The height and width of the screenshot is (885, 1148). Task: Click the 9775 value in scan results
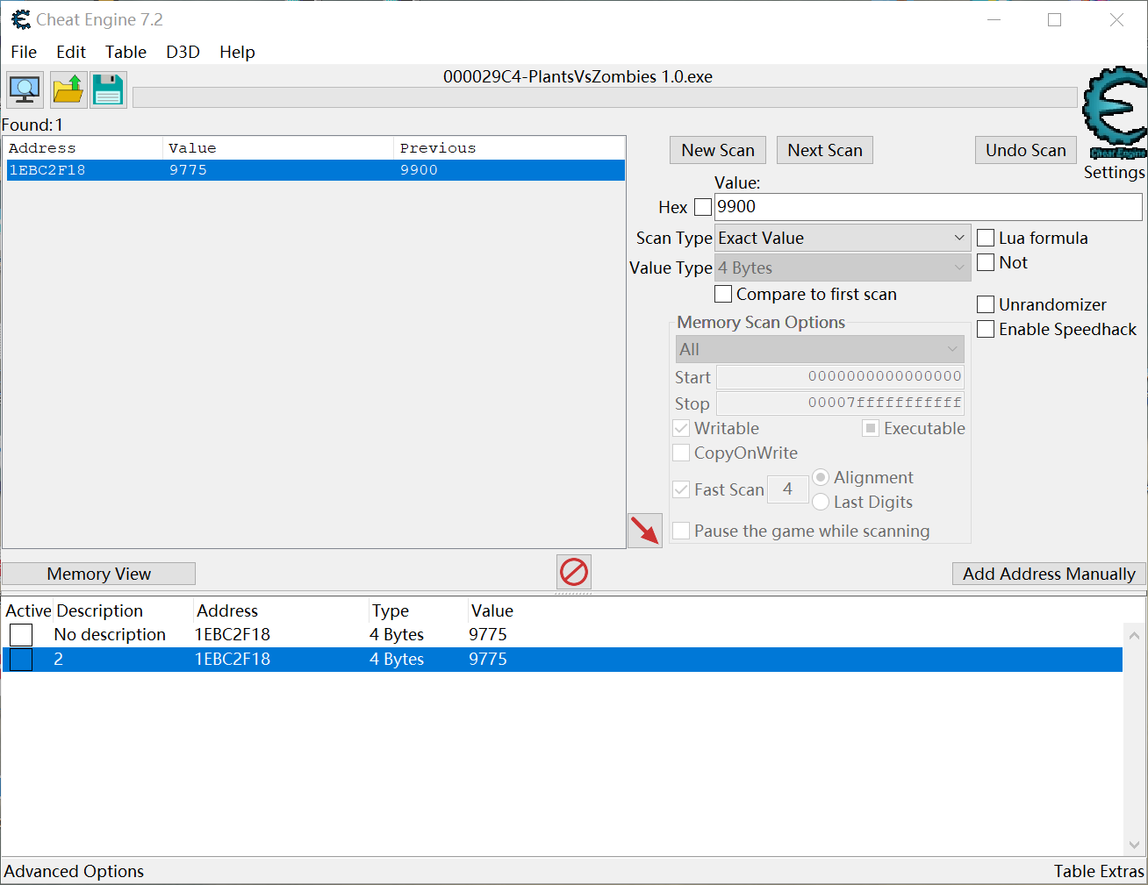[x=188, y=170]
